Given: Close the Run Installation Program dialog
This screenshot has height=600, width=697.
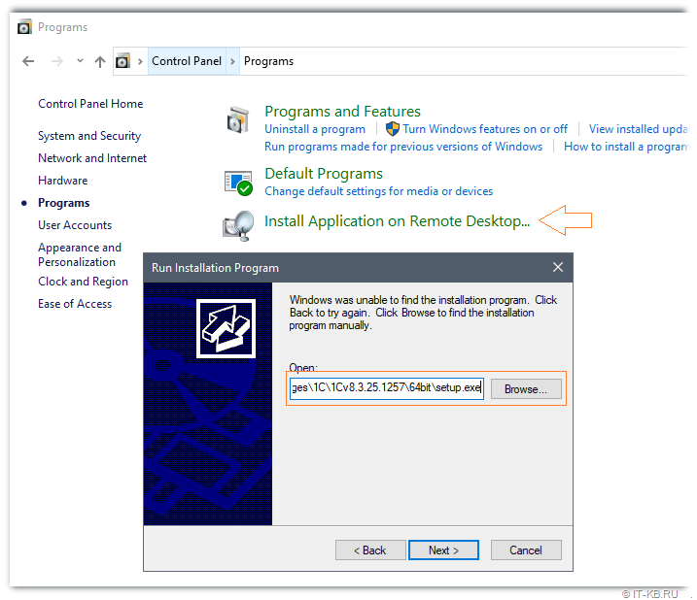Looking at the screenshot, I should (558, 267).
